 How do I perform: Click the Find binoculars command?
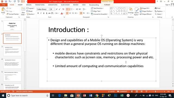(x=158, y=8)
